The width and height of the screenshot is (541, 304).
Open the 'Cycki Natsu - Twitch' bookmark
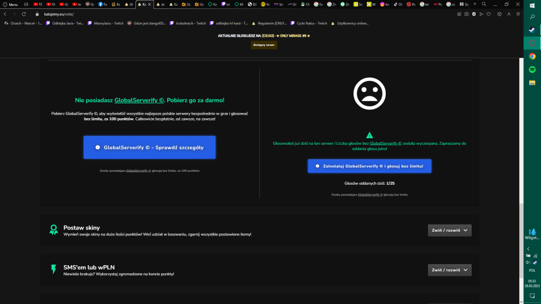click(x=309, y=23)
